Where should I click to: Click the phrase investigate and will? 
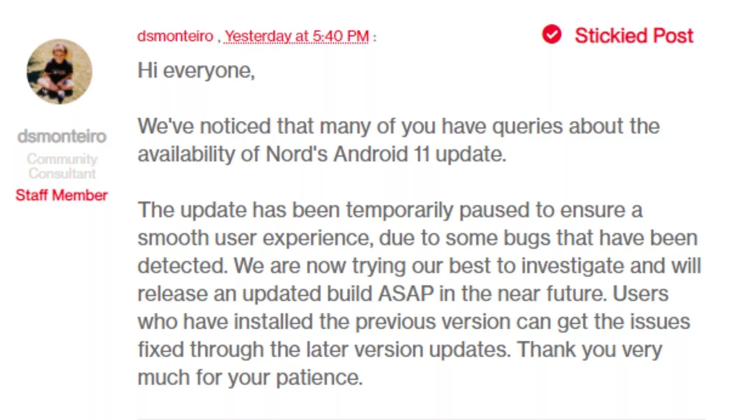(611, 266)
